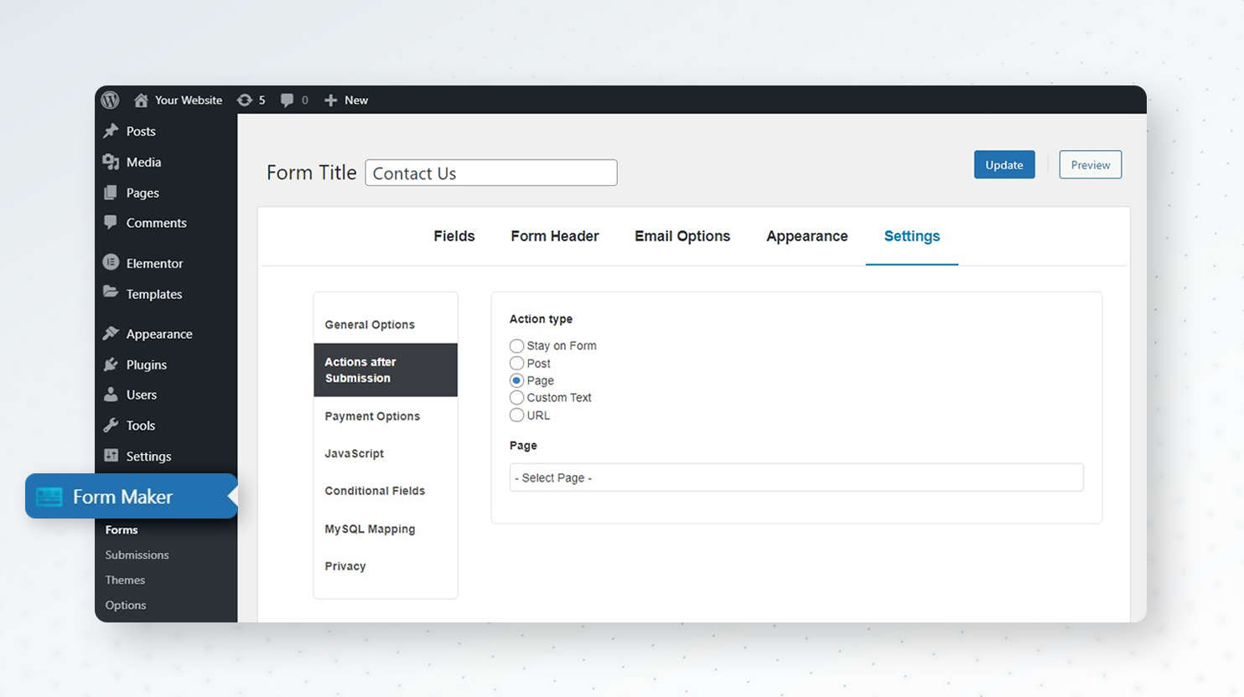Click the Update button
Screen dimensions: 1244x697
pos(1004,165)
